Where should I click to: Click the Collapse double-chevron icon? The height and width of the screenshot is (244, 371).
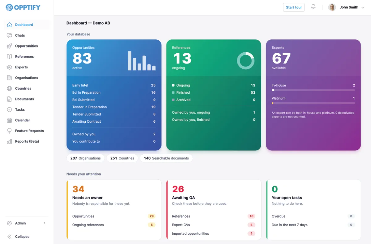coord(9,237)
